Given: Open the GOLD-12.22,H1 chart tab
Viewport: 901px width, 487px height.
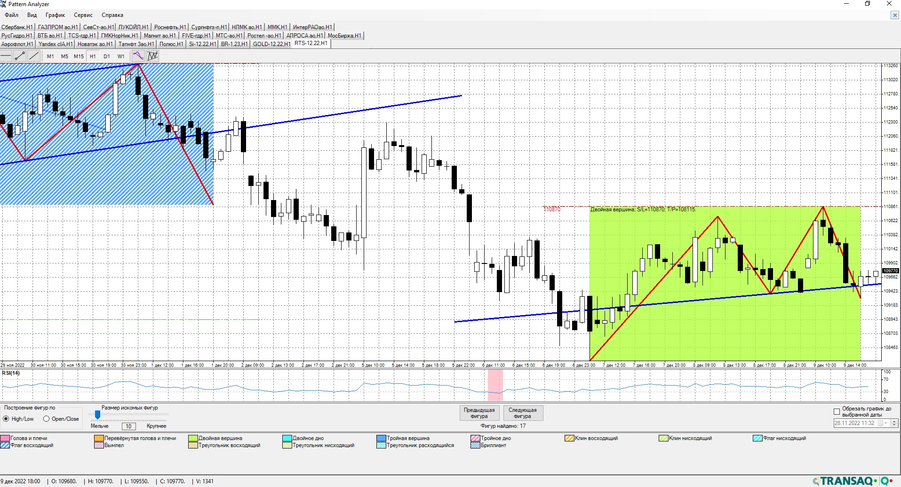Looking at the screenshot, I should [271, 44].
